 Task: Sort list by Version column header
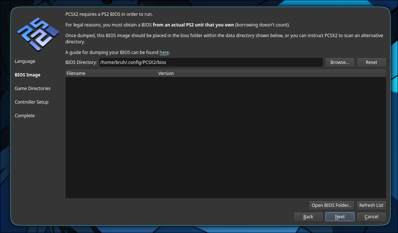(x=271, y=74)
